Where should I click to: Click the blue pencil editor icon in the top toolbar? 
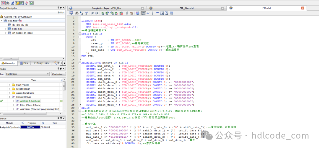[13, 3]
